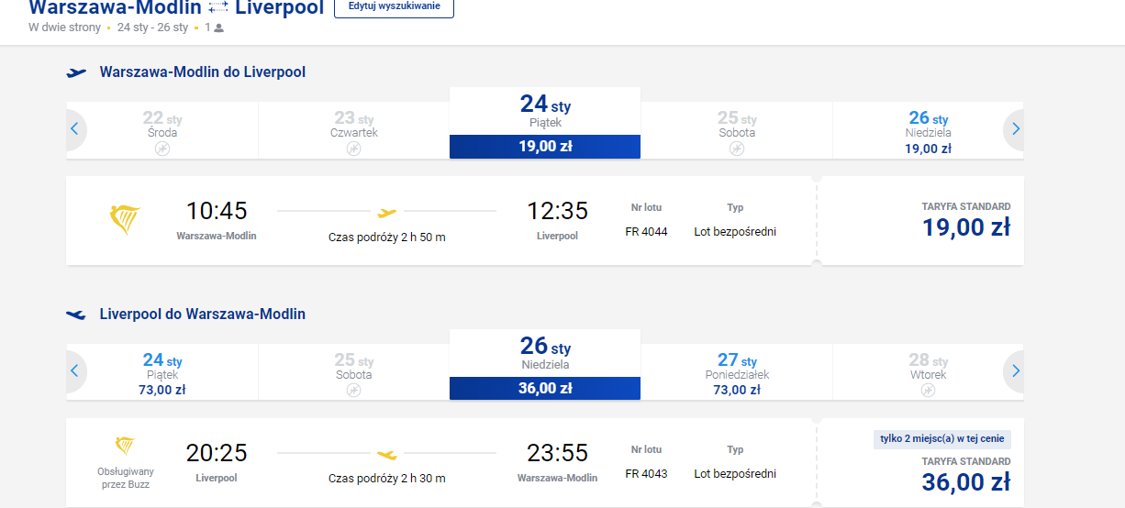The image size is (1125, 508).
Task: Select return date 24 sty Piątek 73,00 zł
Action: (162, 374)
